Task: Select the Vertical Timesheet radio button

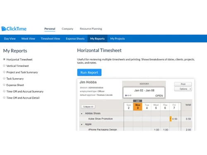Action: click(4, 66)
